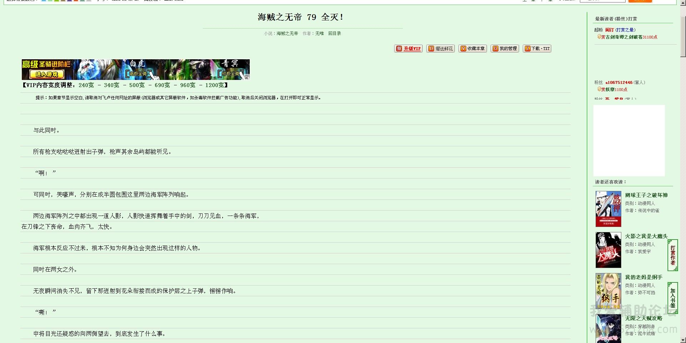The height and width of the screenshot is (343, 686).
Task: Click the line starting 海军根本反应不过来
Action: [x=117, y=248]
